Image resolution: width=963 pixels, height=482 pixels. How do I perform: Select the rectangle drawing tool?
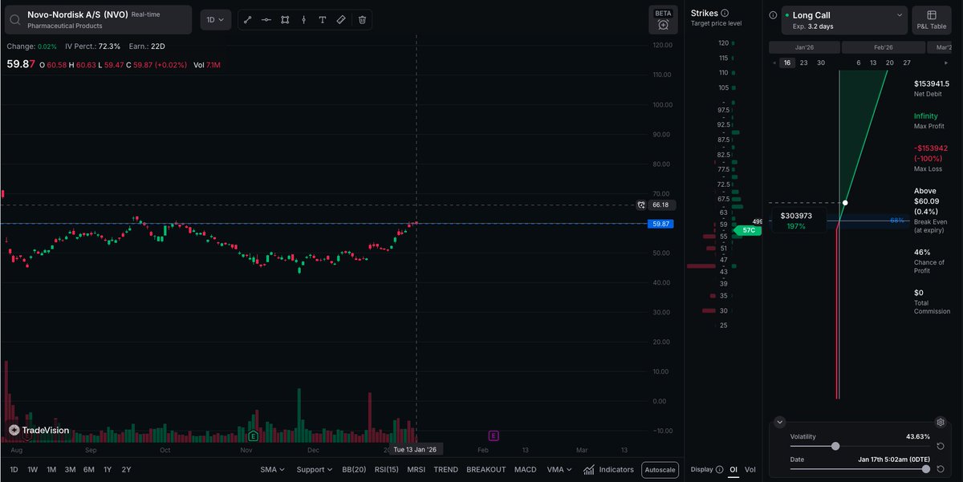tap(285, 20)
